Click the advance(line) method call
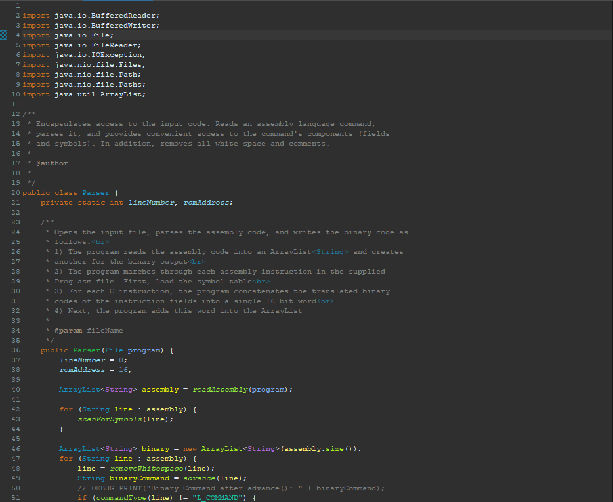This screenshot has height=502, width=613. (213, 478)
